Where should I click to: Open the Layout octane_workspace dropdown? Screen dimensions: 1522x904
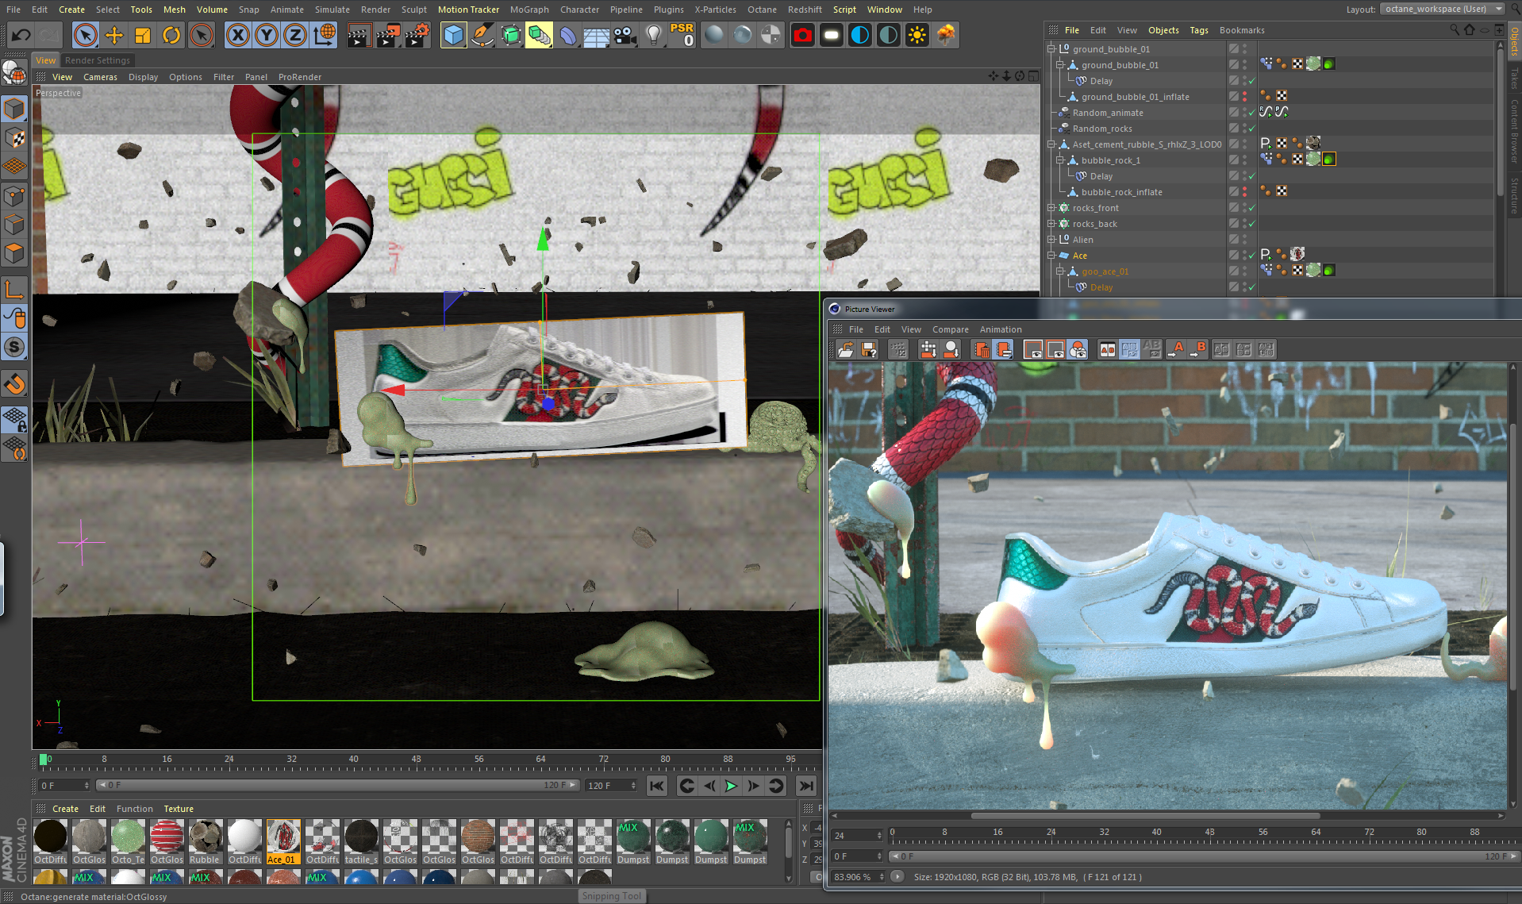1443,9
